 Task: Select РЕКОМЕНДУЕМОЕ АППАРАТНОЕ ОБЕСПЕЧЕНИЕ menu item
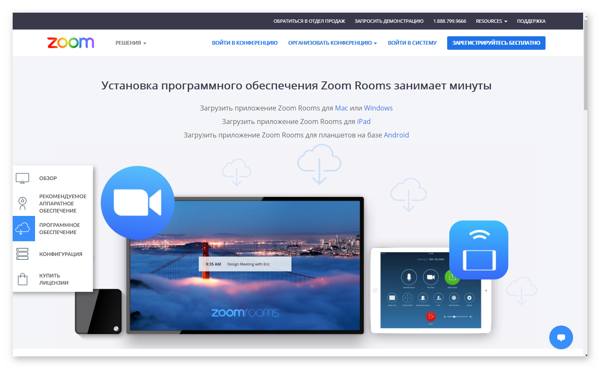pyautogui.click(x=63, y=203)
